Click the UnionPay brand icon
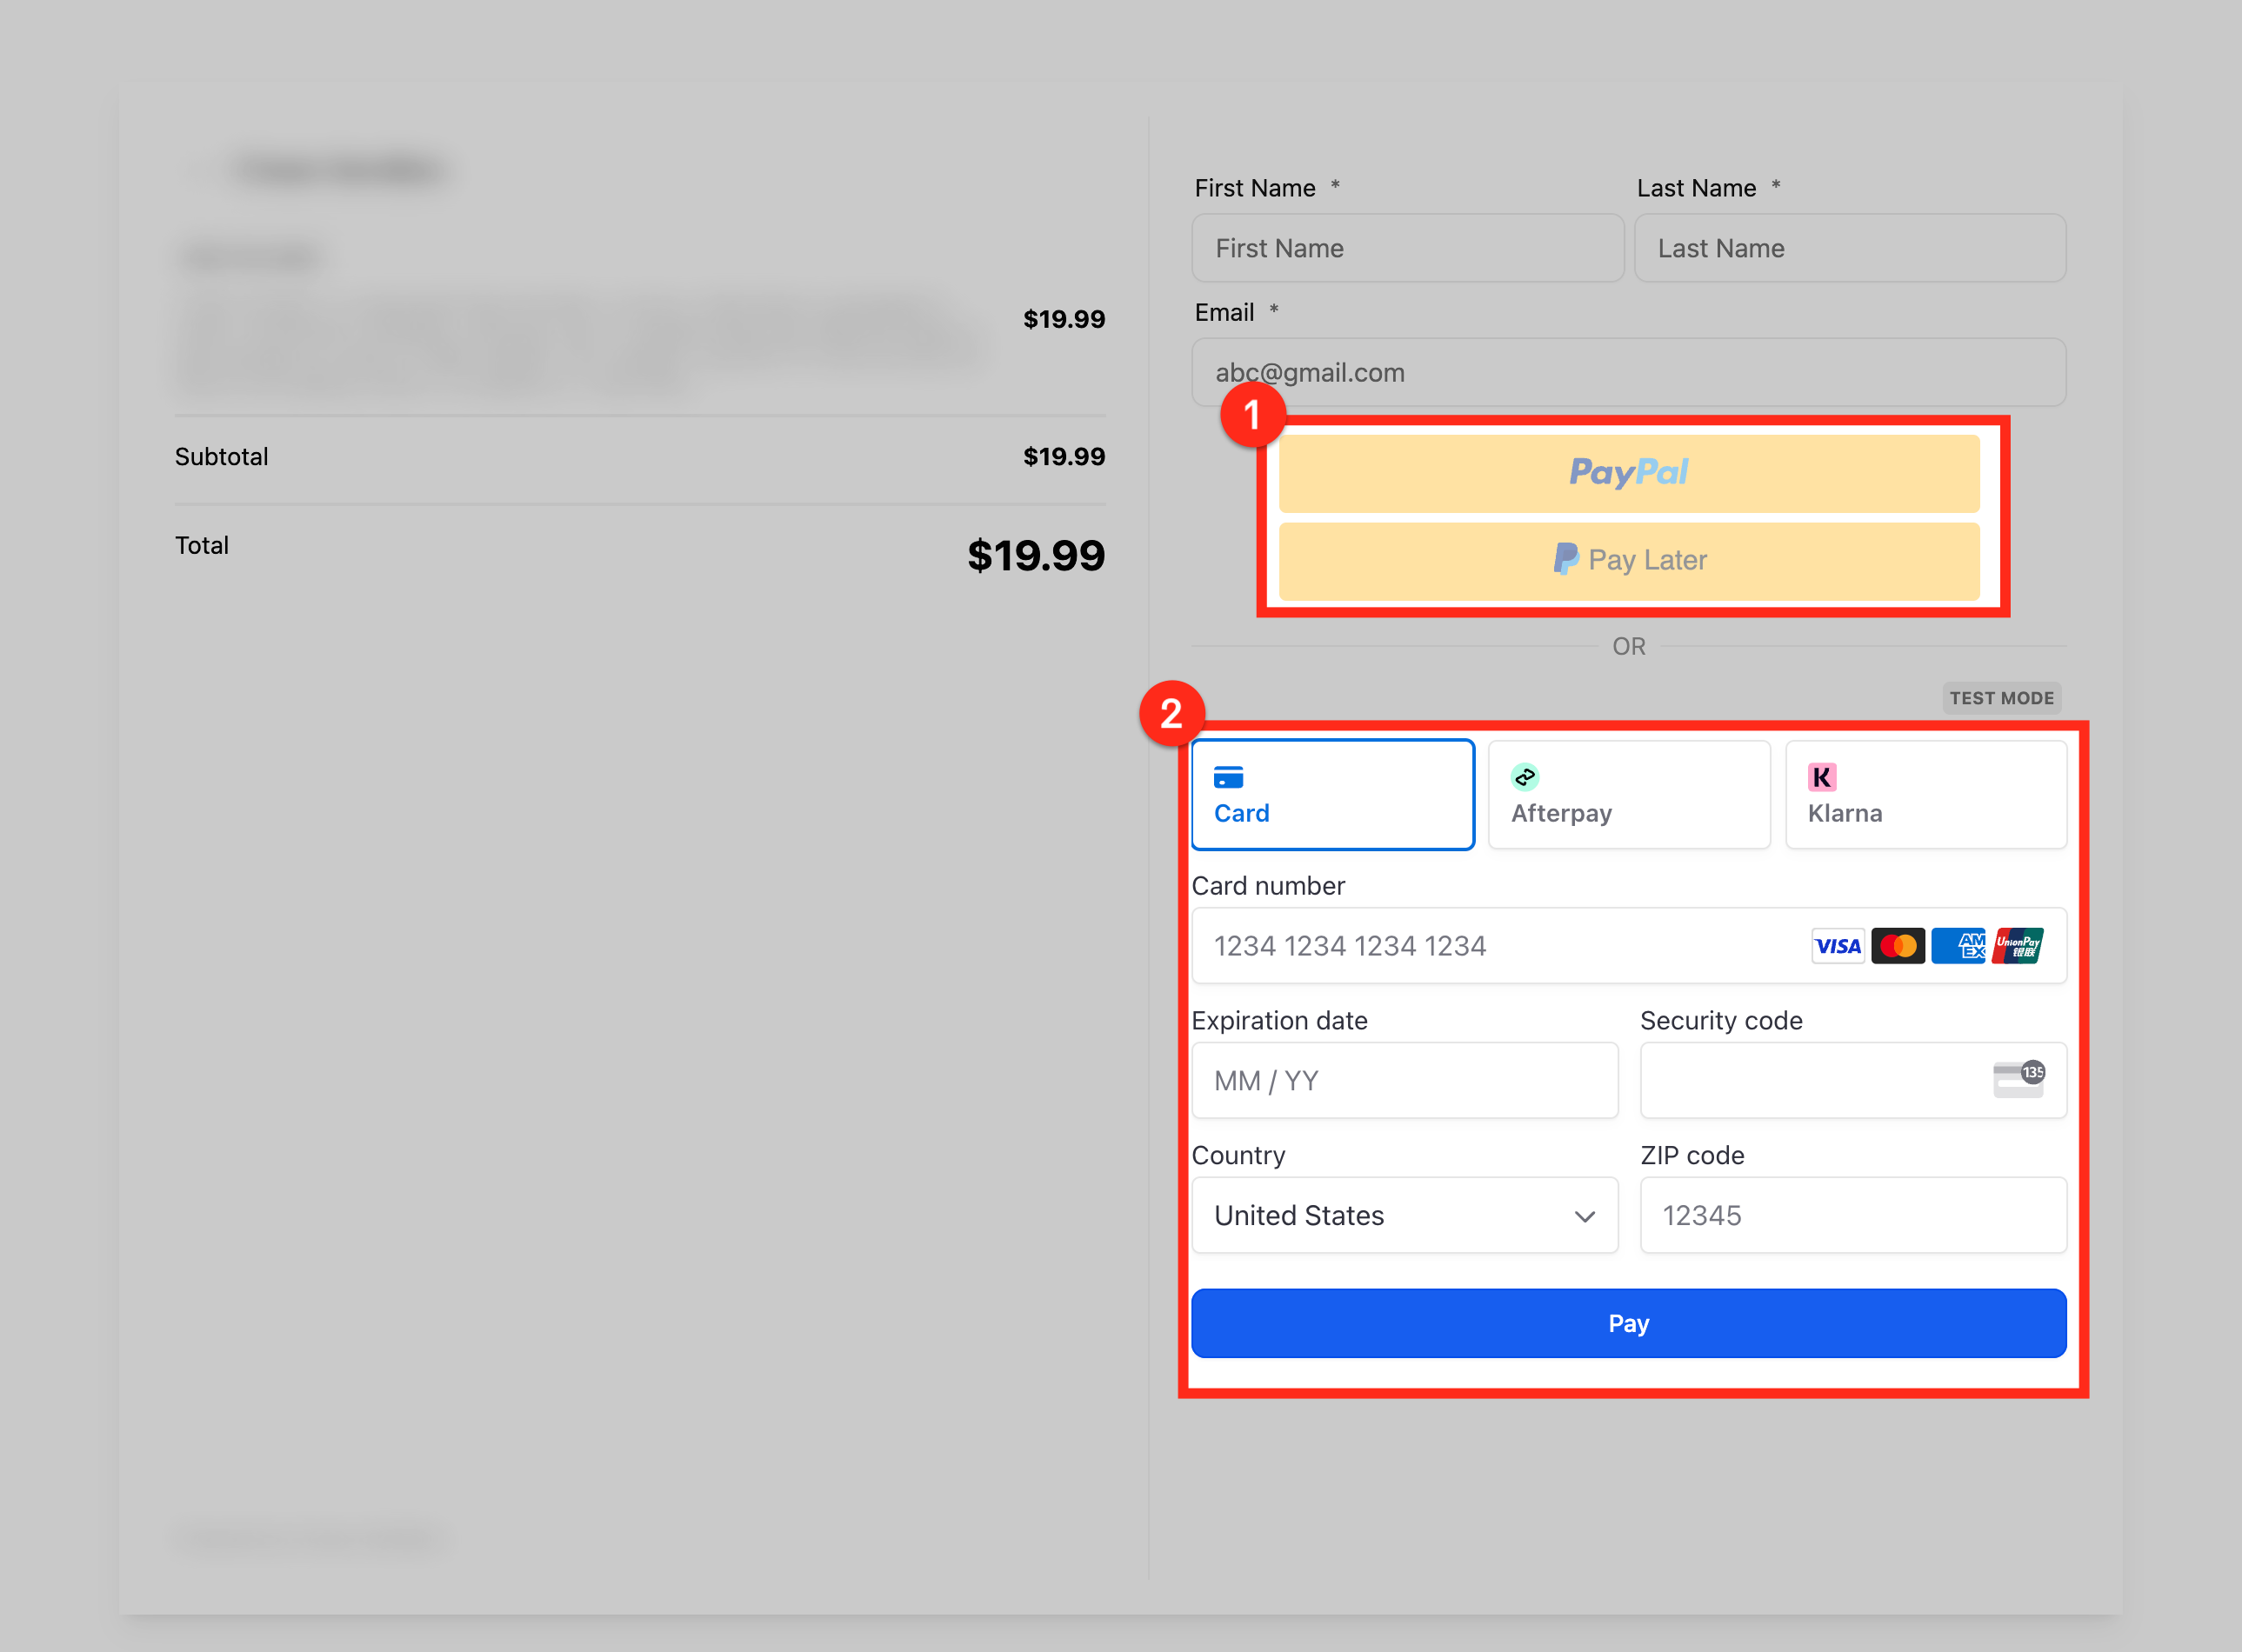This screenshot has width=2242, height=1652. click(2018, 946)
